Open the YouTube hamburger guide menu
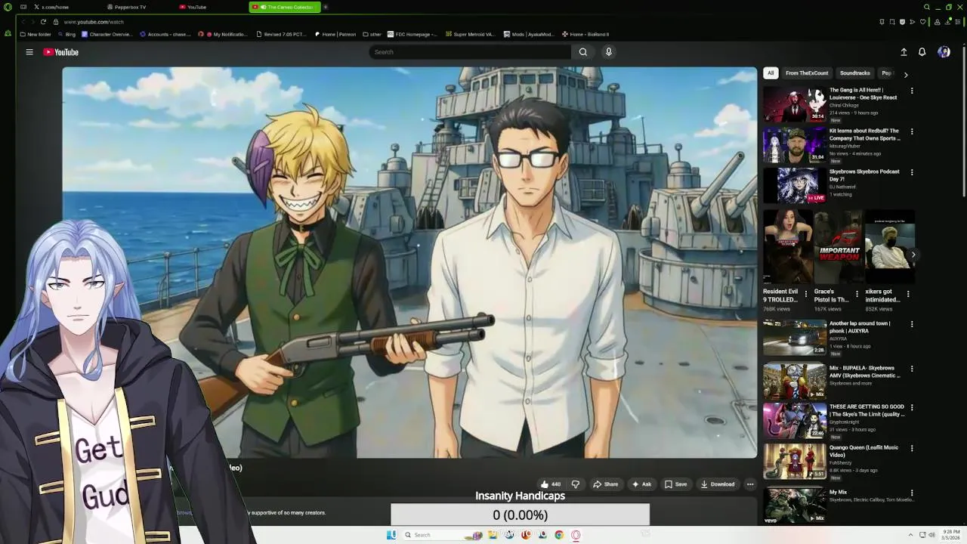This screenshot has height=544, width=967. tap(29, 52)
